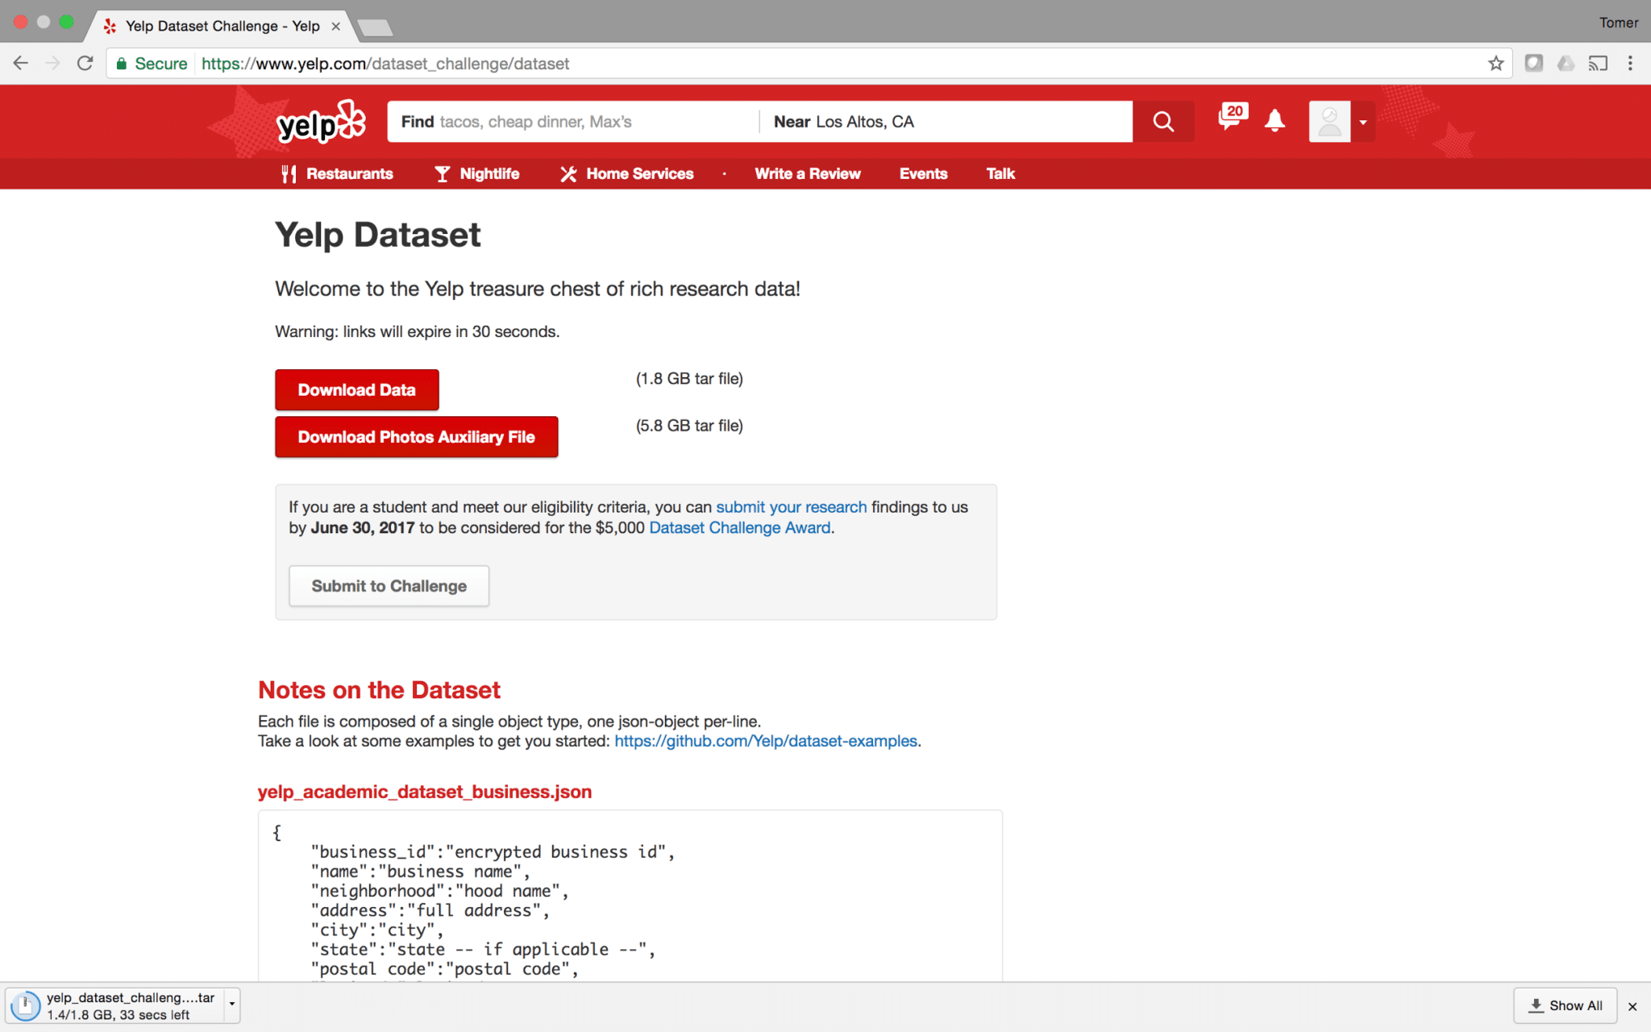Bookmark this page with star icon
1651x1032 pixels.
coord(1496,64)
